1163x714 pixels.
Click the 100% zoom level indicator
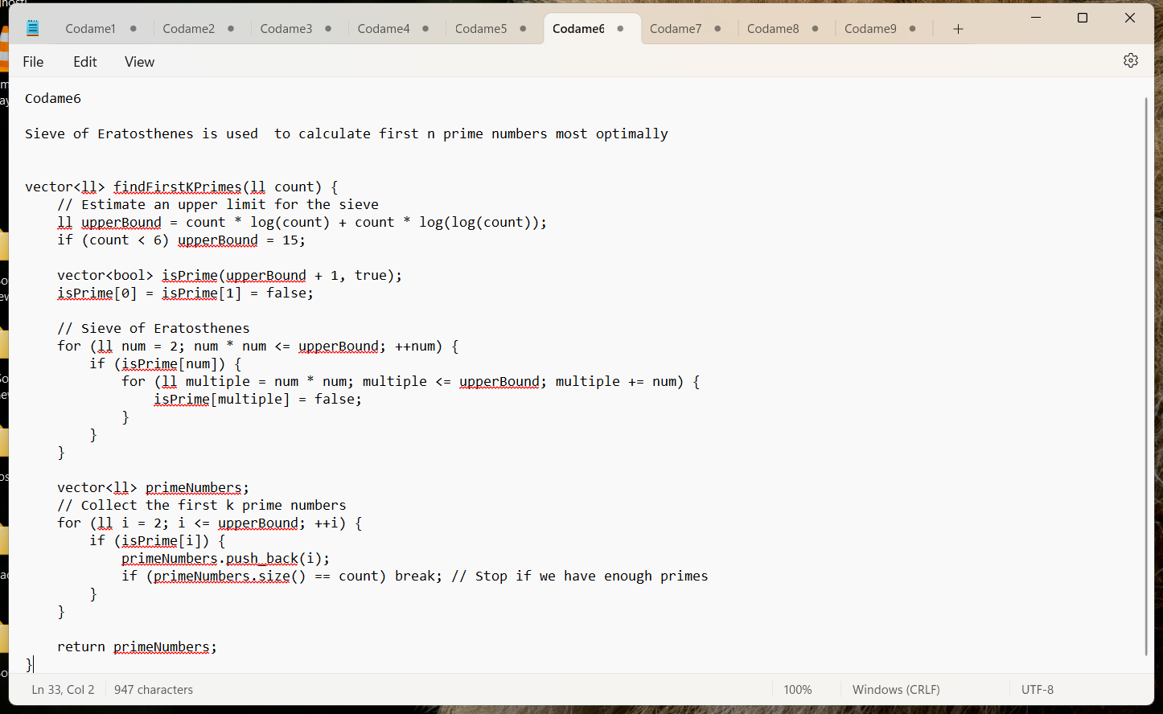click(x=798, y=690)
